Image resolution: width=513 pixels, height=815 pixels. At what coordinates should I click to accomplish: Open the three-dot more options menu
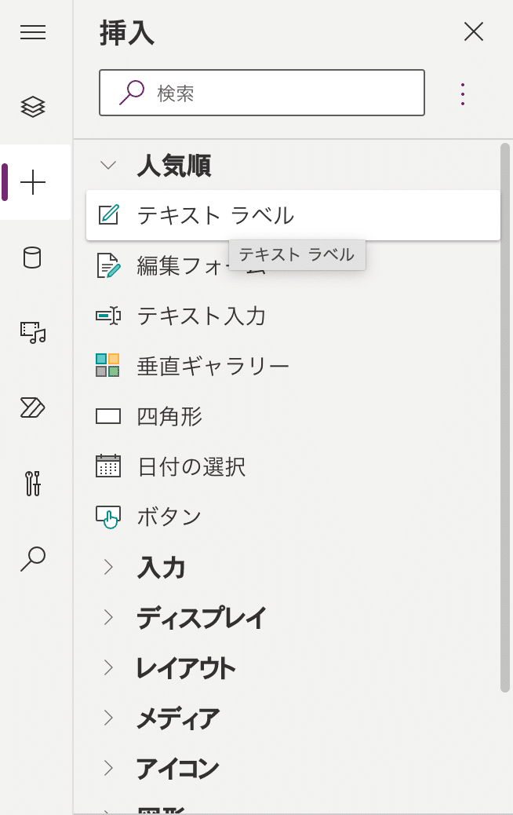pyautogui.click(x=463, y=94)
